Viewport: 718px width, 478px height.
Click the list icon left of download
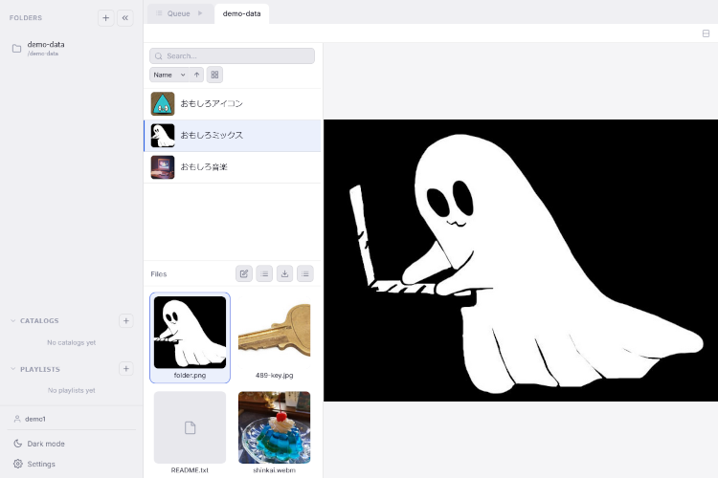(264, 273)
